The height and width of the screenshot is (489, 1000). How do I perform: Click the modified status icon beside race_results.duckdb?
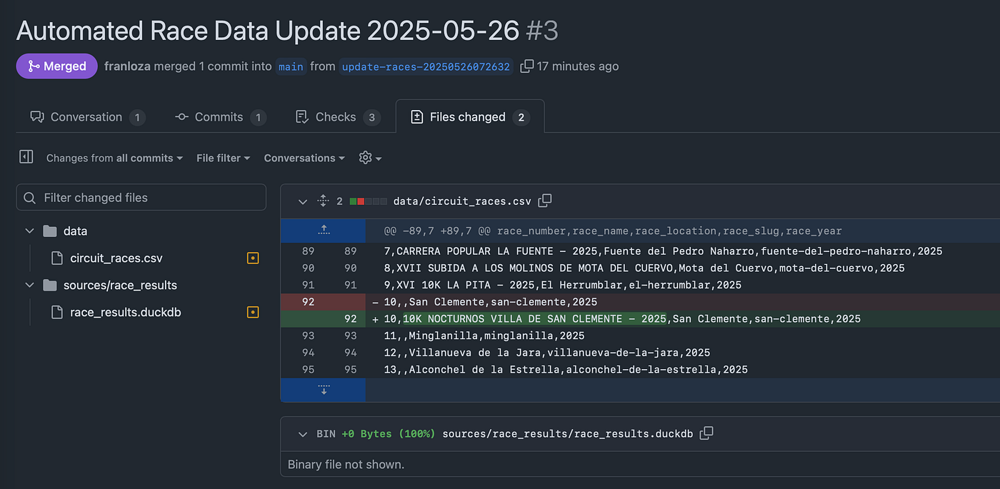click(252, 312)
